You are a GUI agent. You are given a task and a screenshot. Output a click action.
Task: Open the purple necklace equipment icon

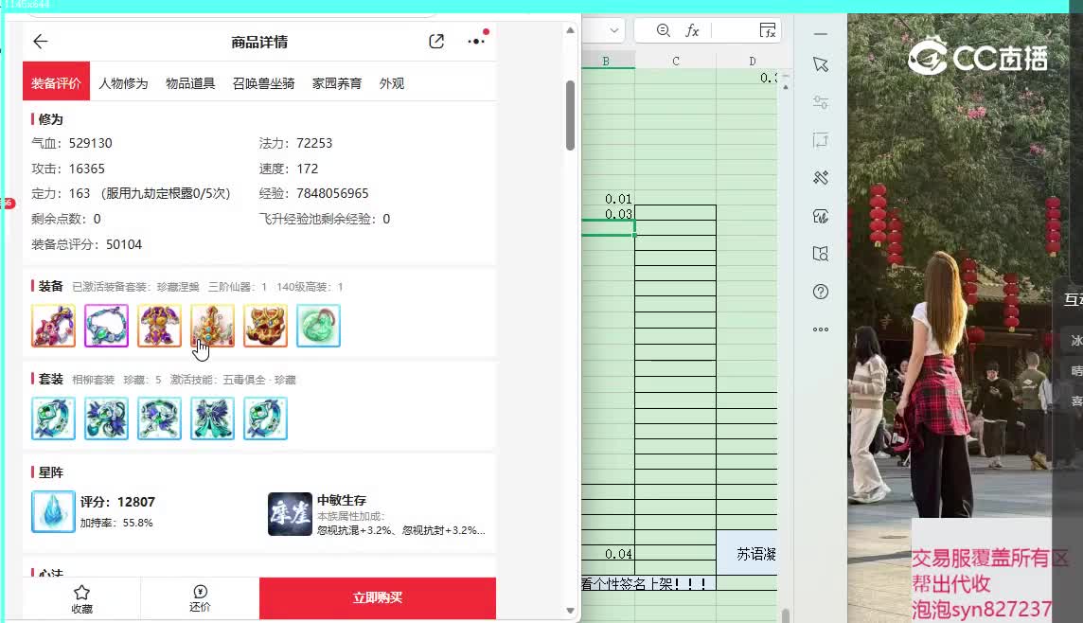pos(106,326)
